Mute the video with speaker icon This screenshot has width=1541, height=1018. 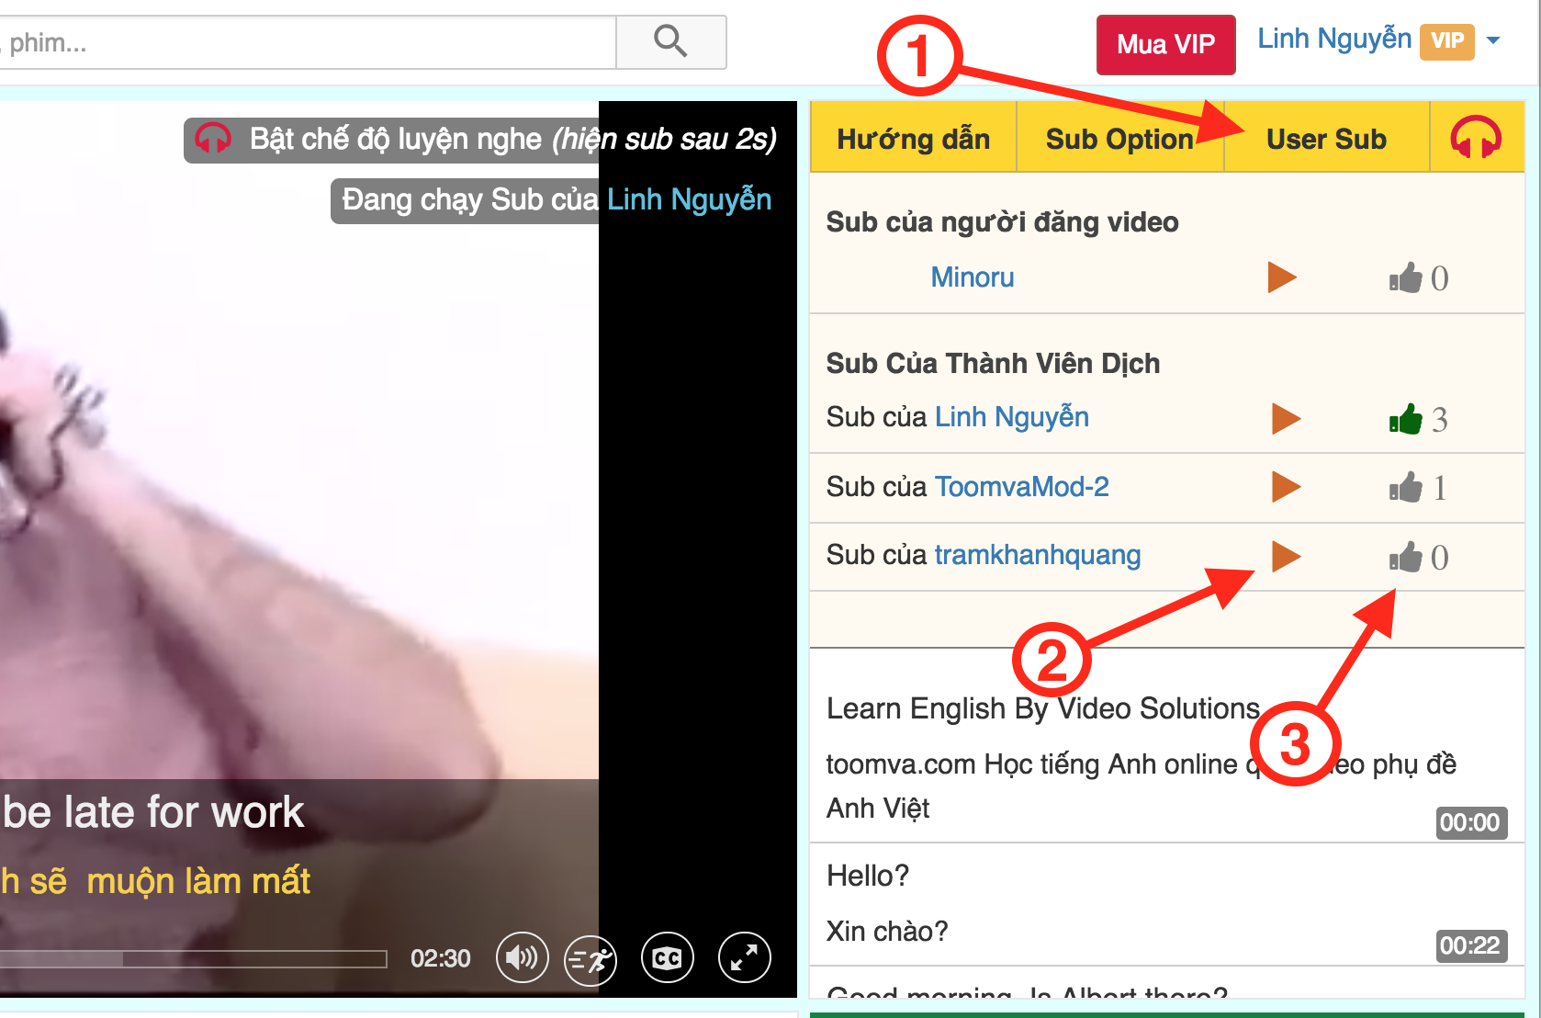(x=523, y=958)
